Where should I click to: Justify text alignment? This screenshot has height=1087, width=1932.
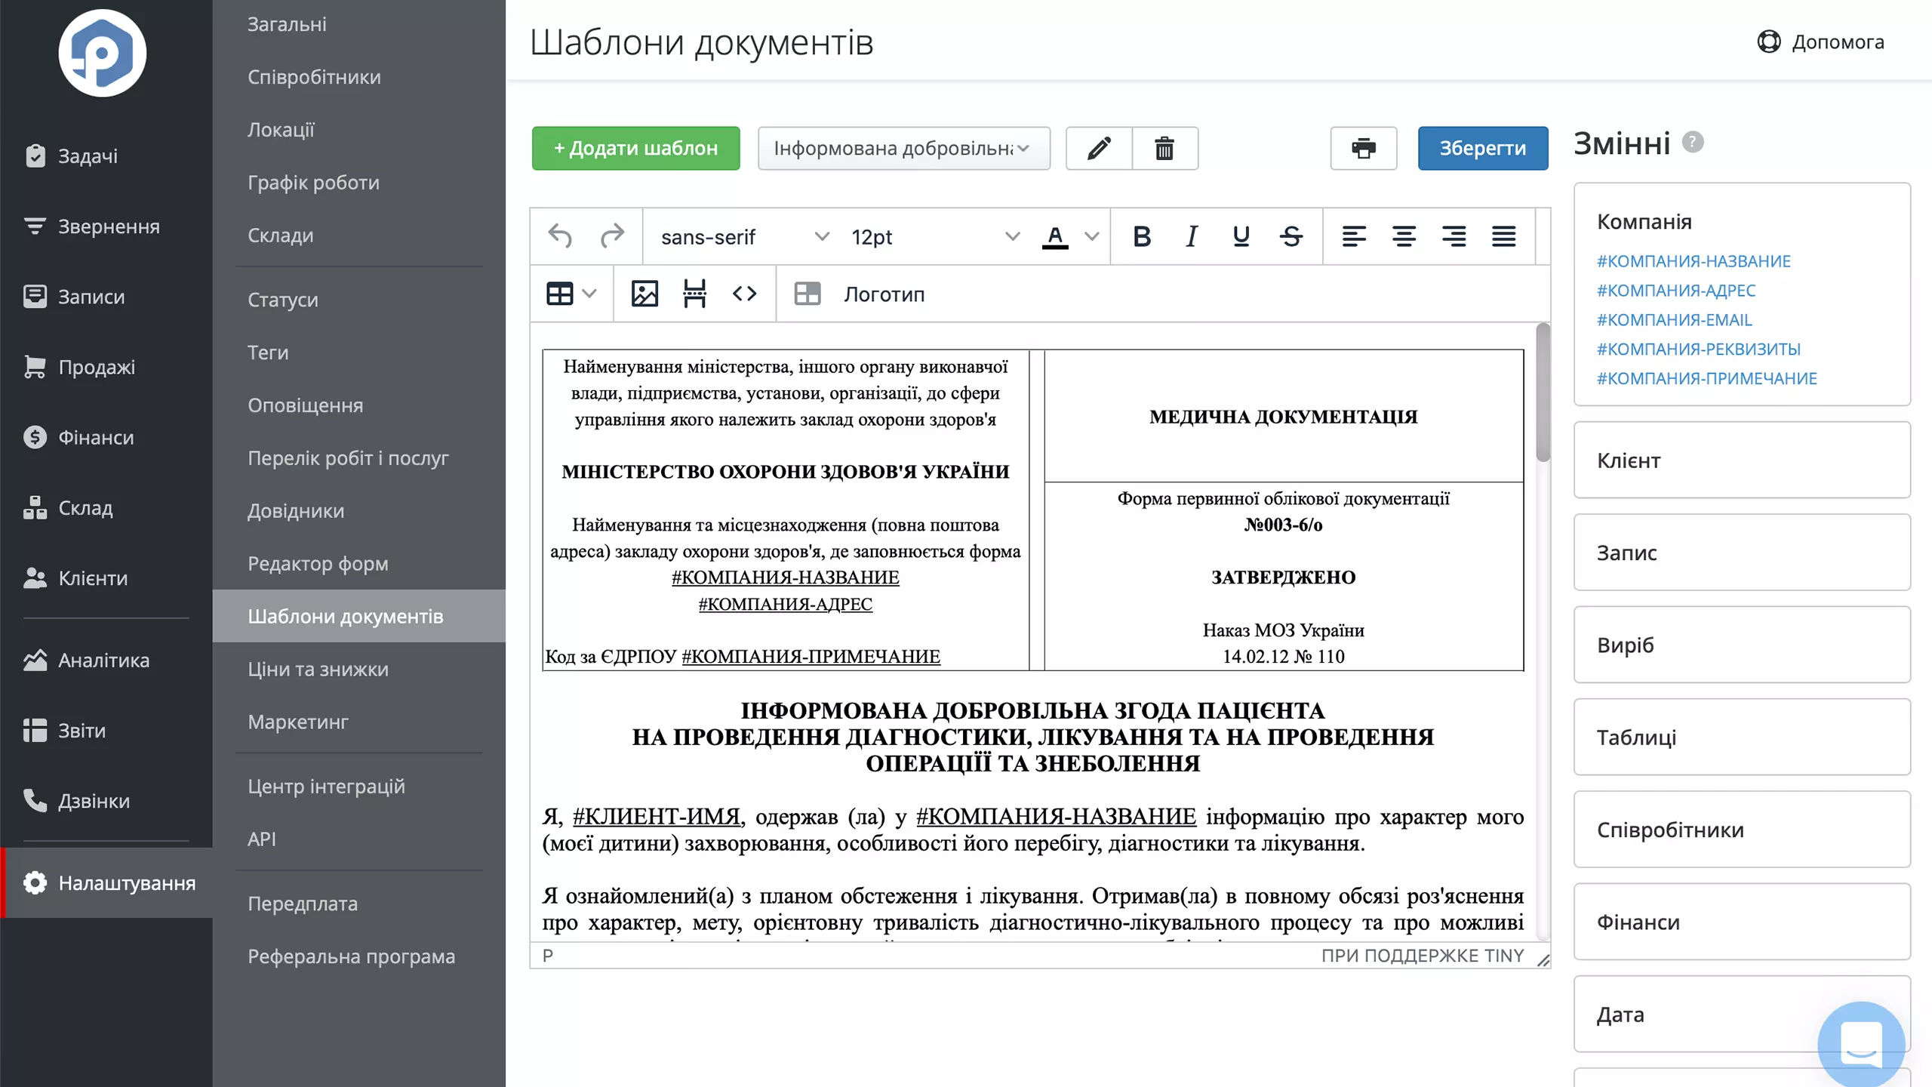[1503, 236]
